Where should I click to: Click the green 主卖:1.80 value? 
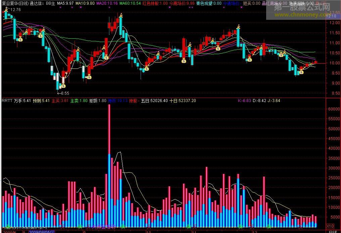[79, 100]
